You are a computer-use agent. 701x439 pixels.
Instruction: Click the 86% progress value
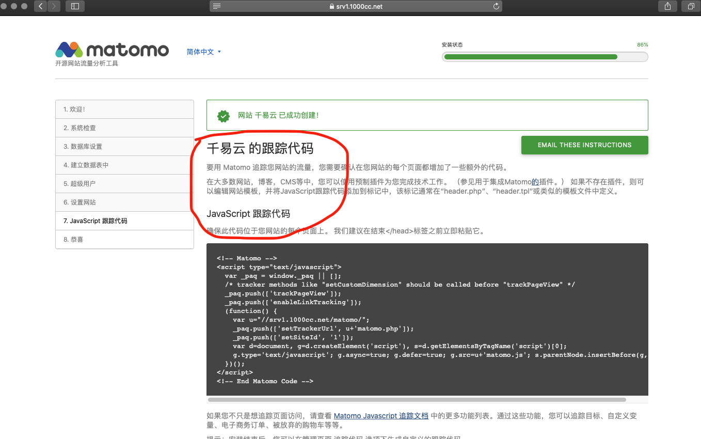tap(642, 45)
